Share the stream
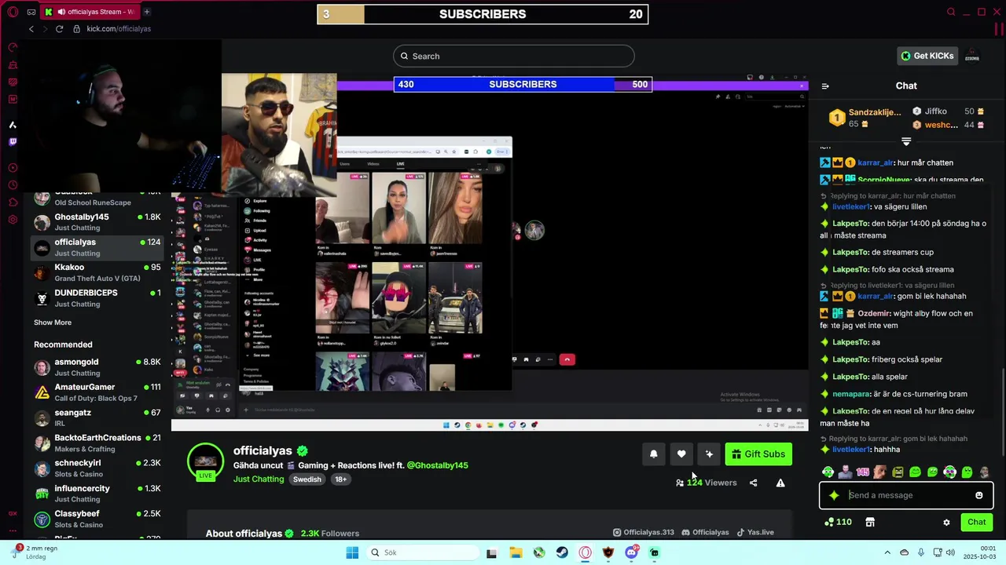Image resolution: width=1006 pixels, height=565 pixels. point(753,483)
